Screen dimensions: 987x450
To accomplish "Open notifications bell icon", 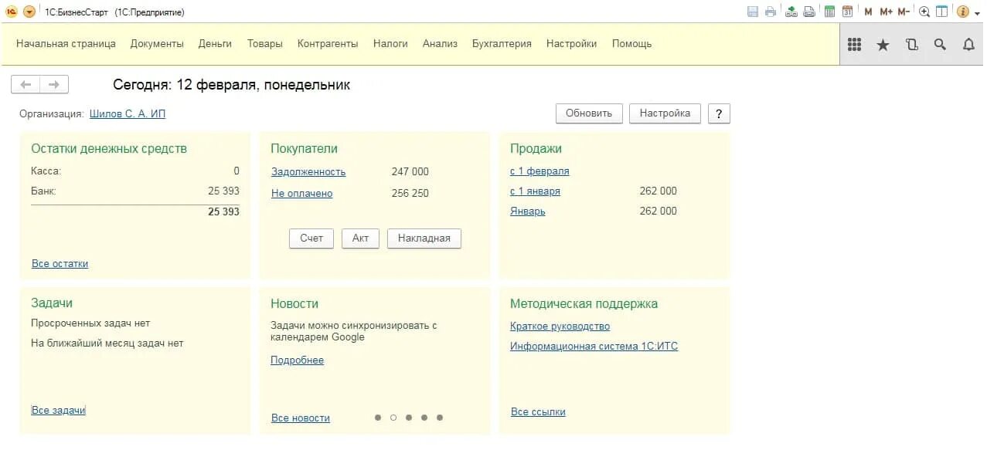I will pos(968,45).
